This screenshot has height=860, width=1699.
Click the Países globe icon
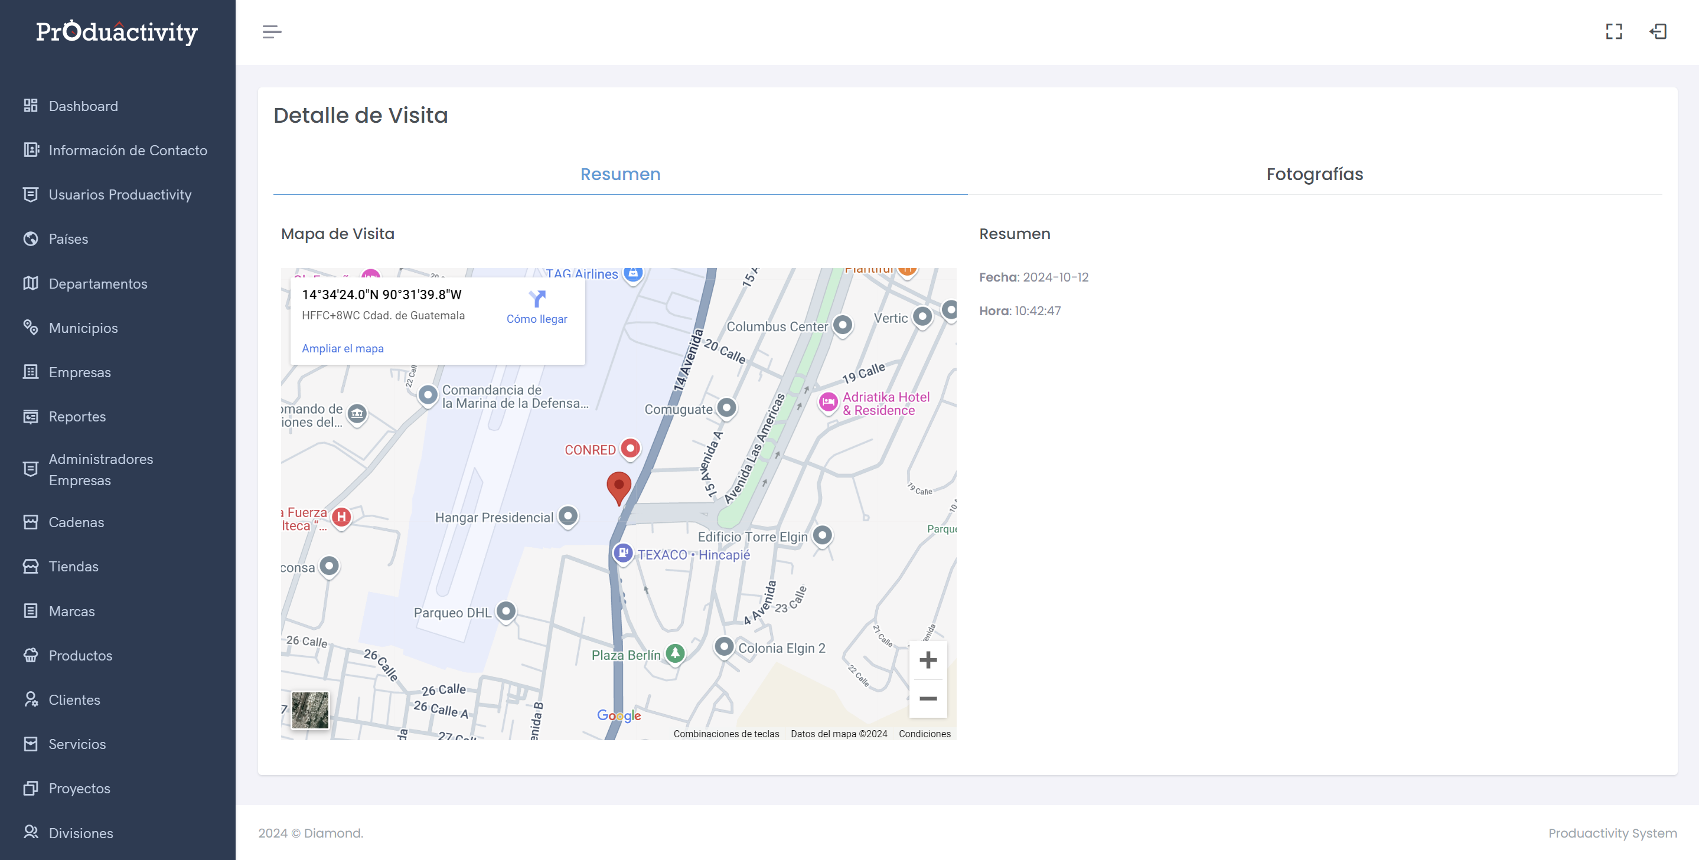tap(30, 238)
